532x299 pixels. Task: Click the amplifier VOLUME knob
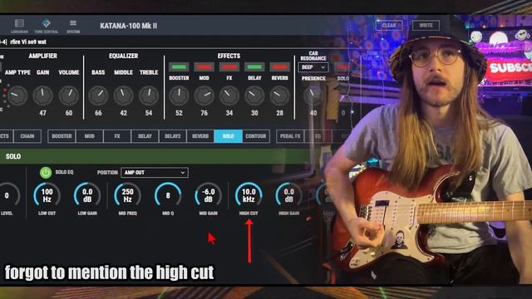tap(68, 96)
